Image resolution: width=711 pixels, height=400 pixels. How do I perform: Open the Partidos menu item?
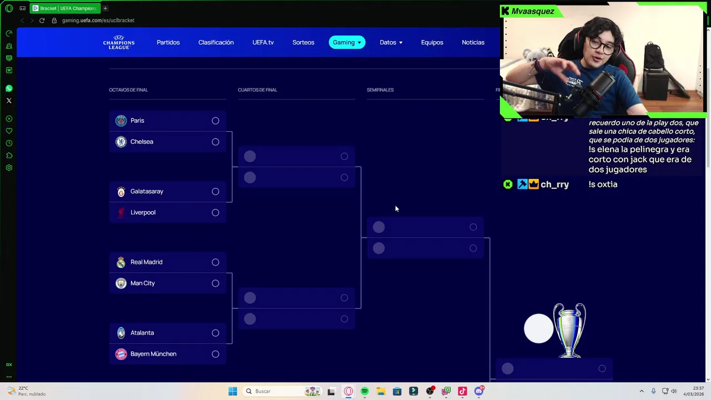[168, 42]
